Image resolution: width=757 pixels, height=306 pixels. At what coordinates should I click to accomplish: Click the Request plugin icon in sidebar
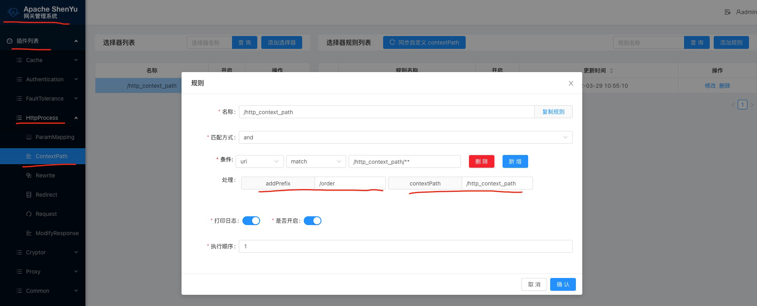click(29, 214)
